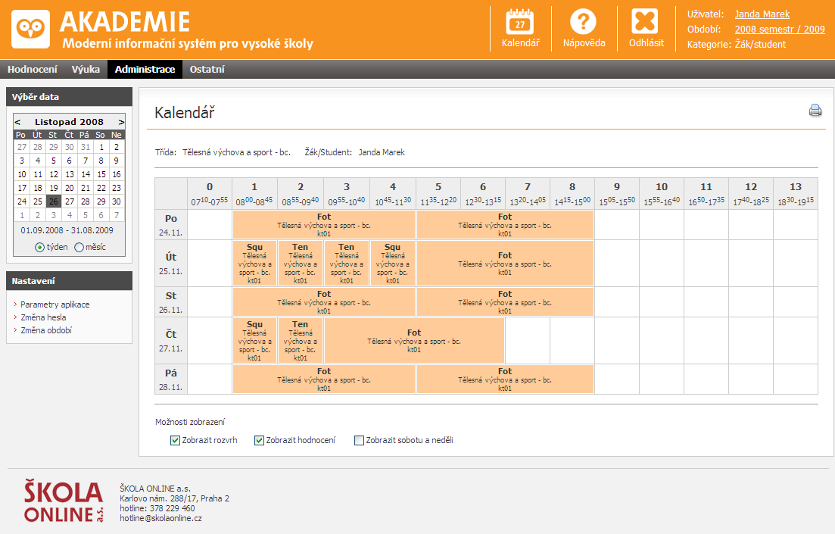Click the Janda Marek user link
835x534 pixels.
coord(762,14)
